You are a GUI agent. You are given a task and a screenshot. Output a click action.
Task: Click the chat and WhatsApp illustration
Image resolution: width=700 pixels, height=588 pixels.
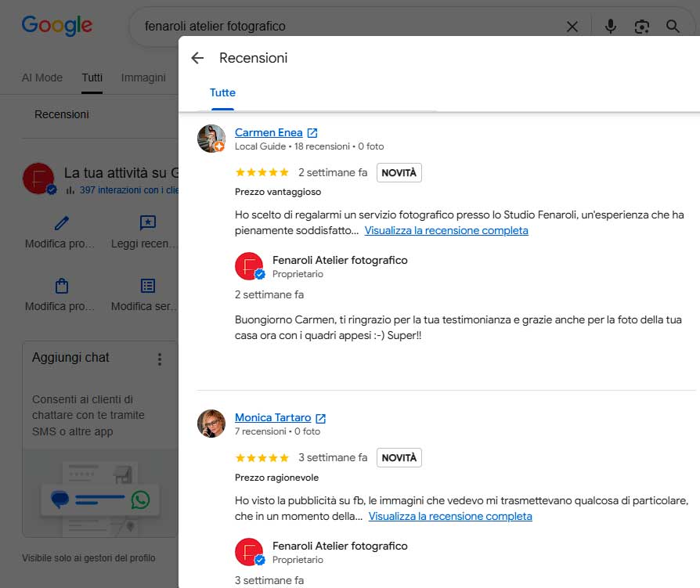point(100,493)
